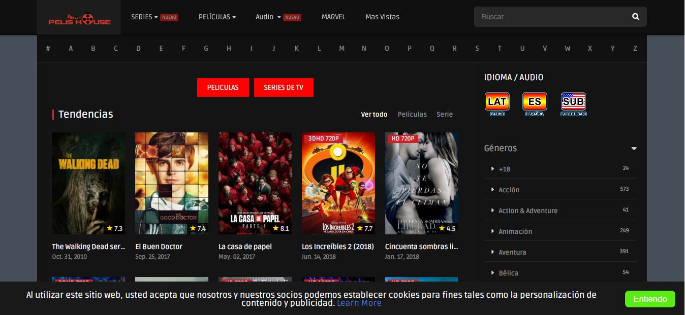
Task: Click the Entiendo cookies button
Action: (650, 299)
